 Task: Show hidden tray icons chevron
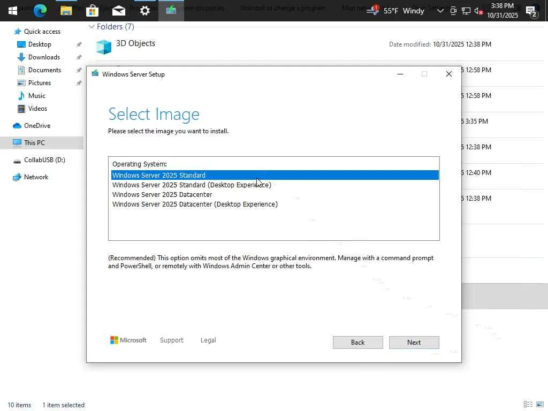click(x=440, y=11)
